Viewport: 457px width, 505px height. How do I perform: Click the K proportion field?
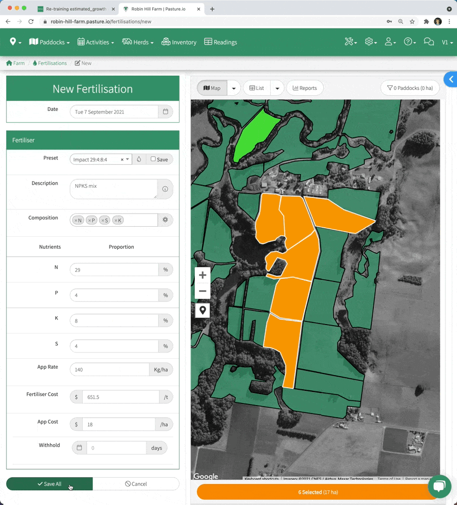click(x=114, y=321)
